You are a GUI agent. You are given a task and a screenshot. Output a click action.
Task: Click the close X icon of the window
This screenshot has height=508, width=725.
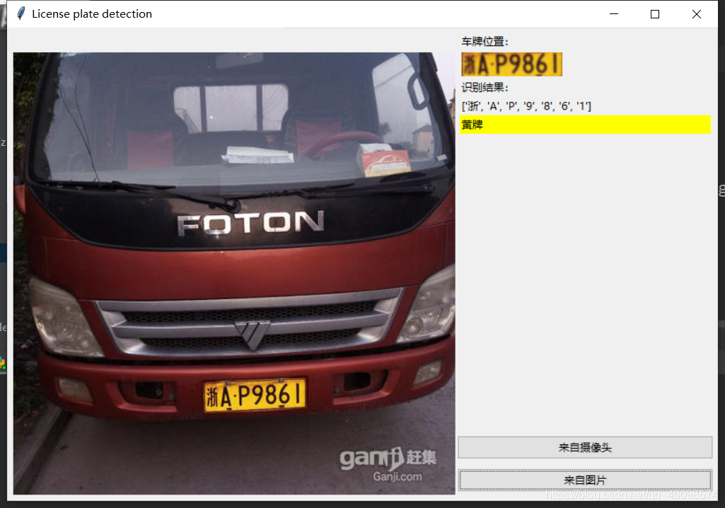[x=696, y=13]
